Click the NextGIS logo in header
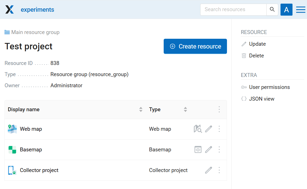307x189 pixels. [x=9, y=10]
